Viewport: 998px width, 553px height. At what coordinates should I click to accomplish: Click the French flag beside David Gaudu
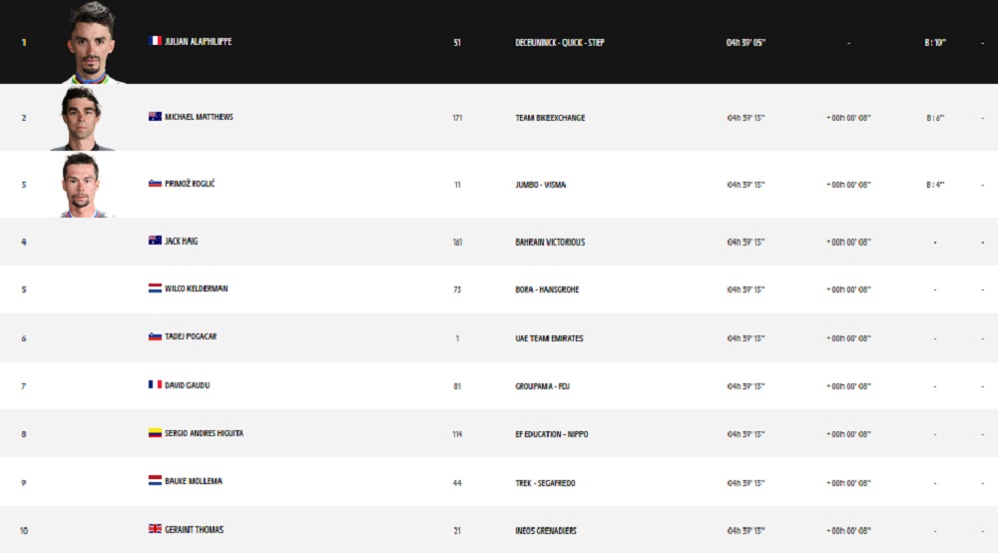[x=155, y=384]
